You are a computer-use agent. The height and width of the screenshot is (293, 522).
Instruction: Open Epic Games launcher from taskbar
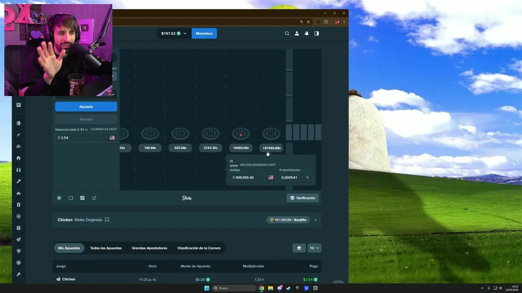(x=297, y=288)
